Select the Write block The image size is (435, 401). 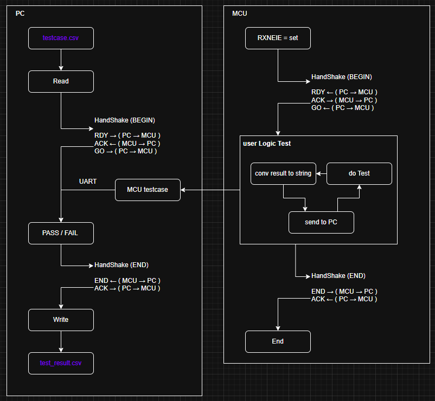coord(61,320)
